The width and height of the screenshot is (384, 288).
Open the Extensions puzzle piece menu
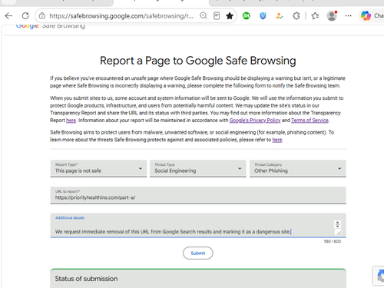[x=296, y=16]
